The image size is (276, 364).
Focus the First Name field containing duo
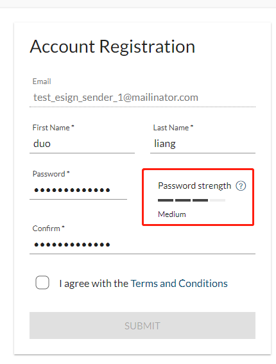[82, 144]
